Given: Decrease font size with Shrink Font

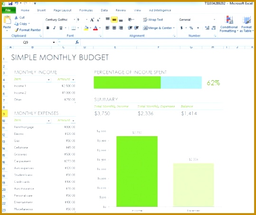Looking at the screenshot, I should [98, 20].
